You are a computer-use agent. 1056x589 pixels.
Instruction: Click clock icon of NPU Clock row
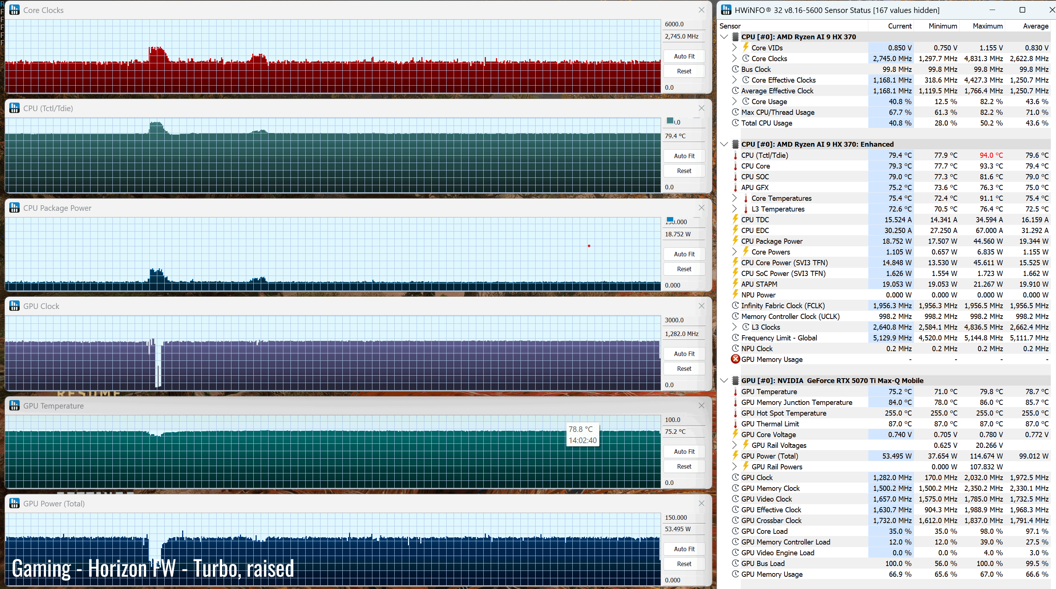point(736,348)
